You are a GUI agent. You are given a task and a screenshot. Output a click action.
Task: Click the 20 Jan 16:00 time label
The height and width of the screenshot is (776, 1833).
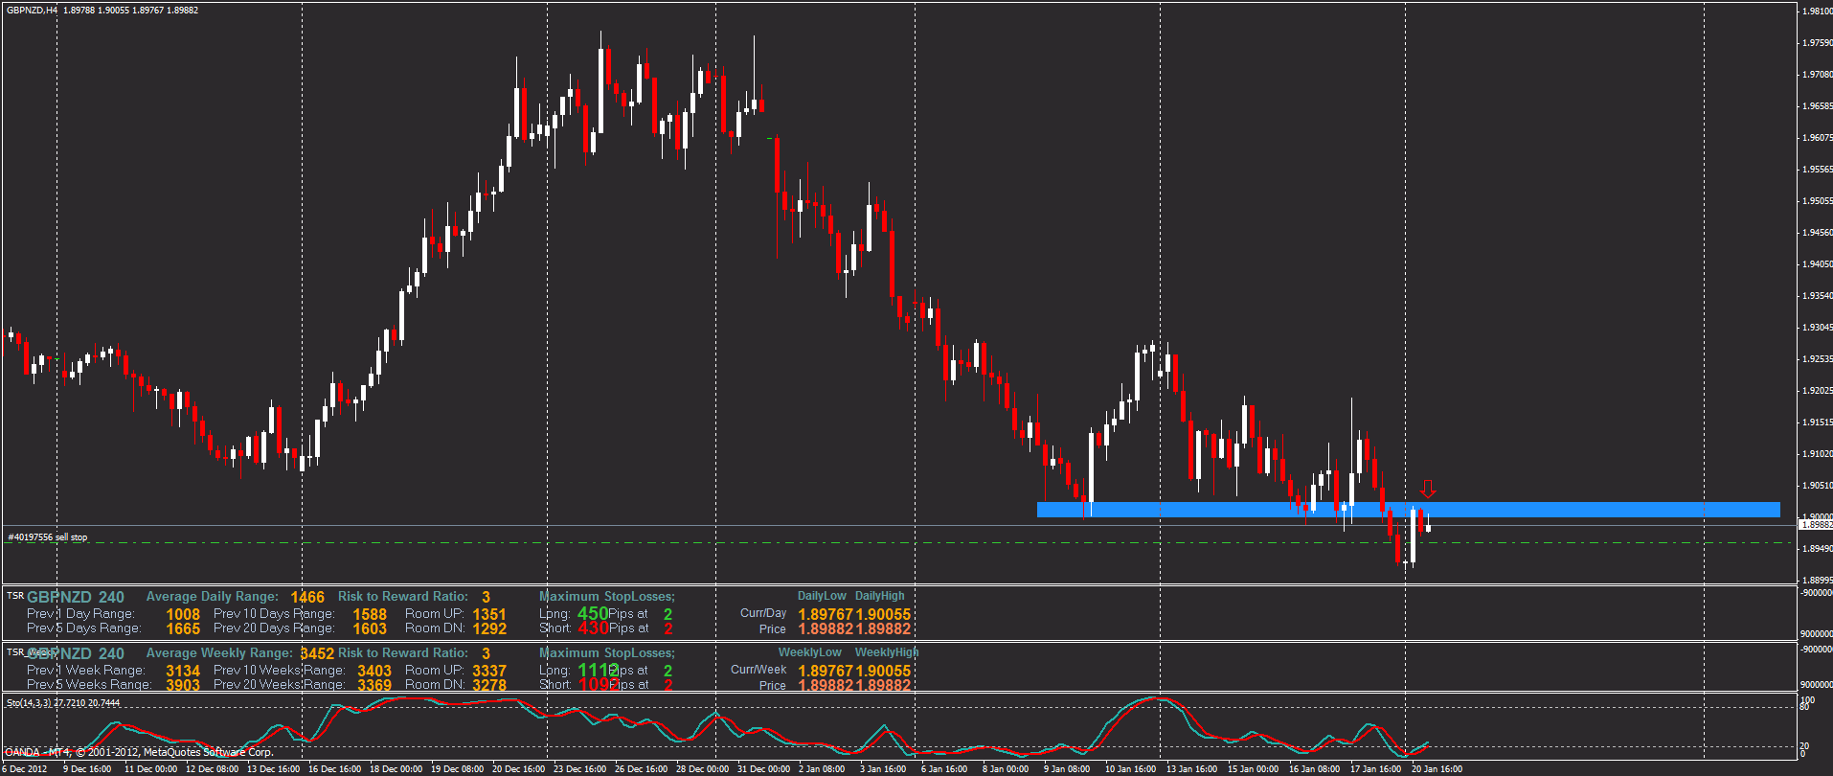pos(1437,768)
